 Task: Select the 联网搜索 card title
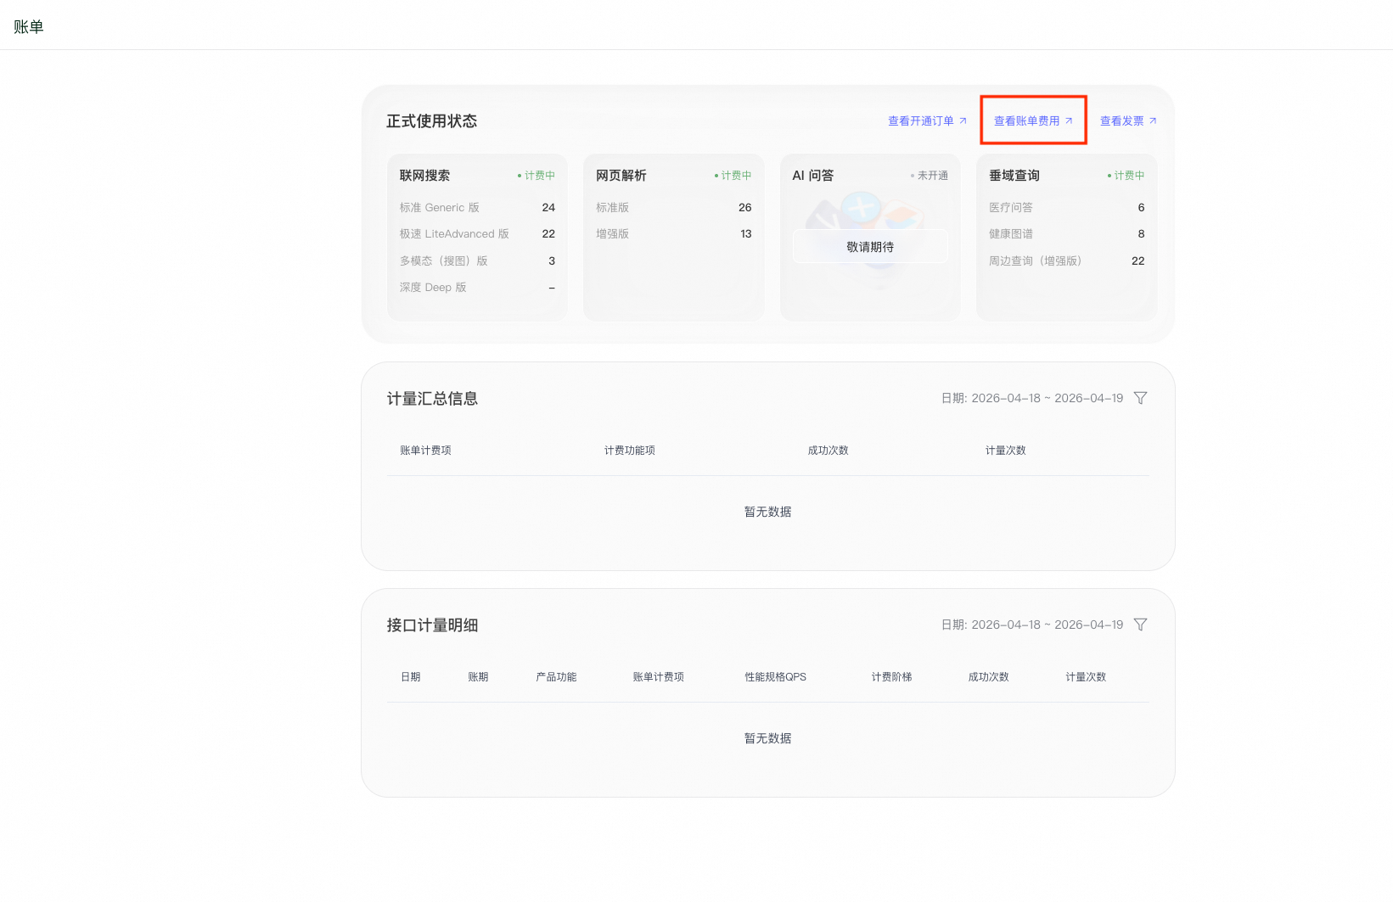[424, 176]
